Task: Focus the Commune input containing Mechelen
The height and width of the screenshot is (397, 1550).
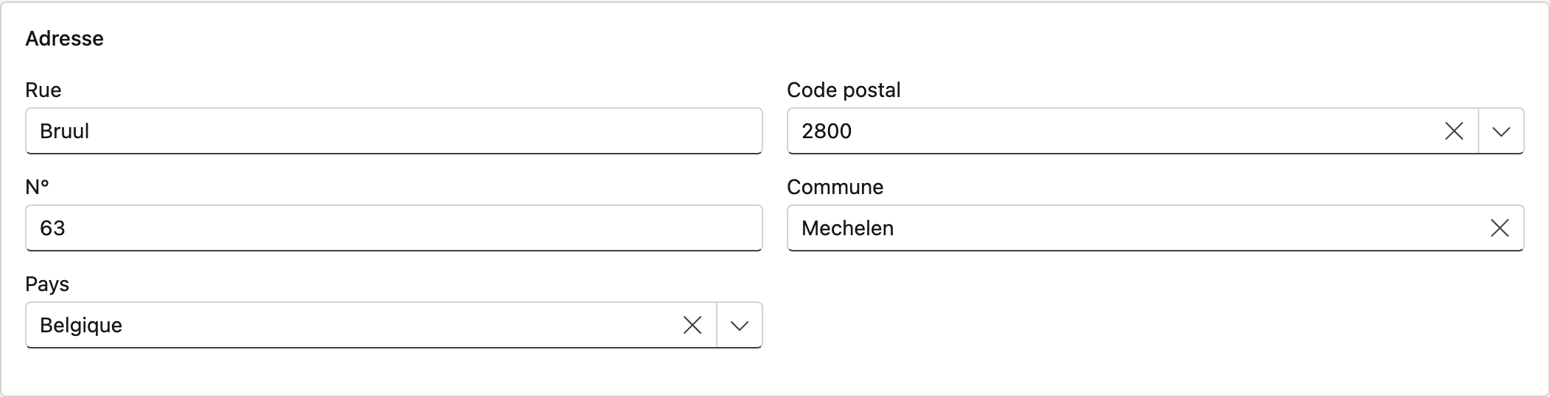Action: point(1135,228)
